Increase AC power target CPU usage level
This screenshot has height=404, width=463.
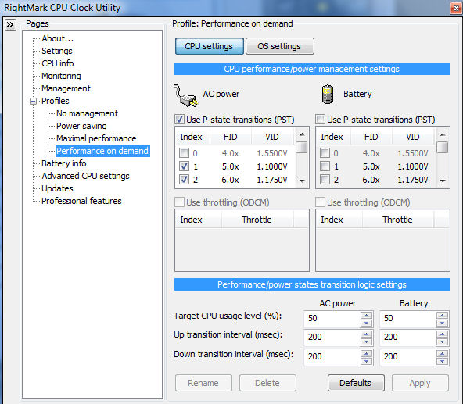367,315
